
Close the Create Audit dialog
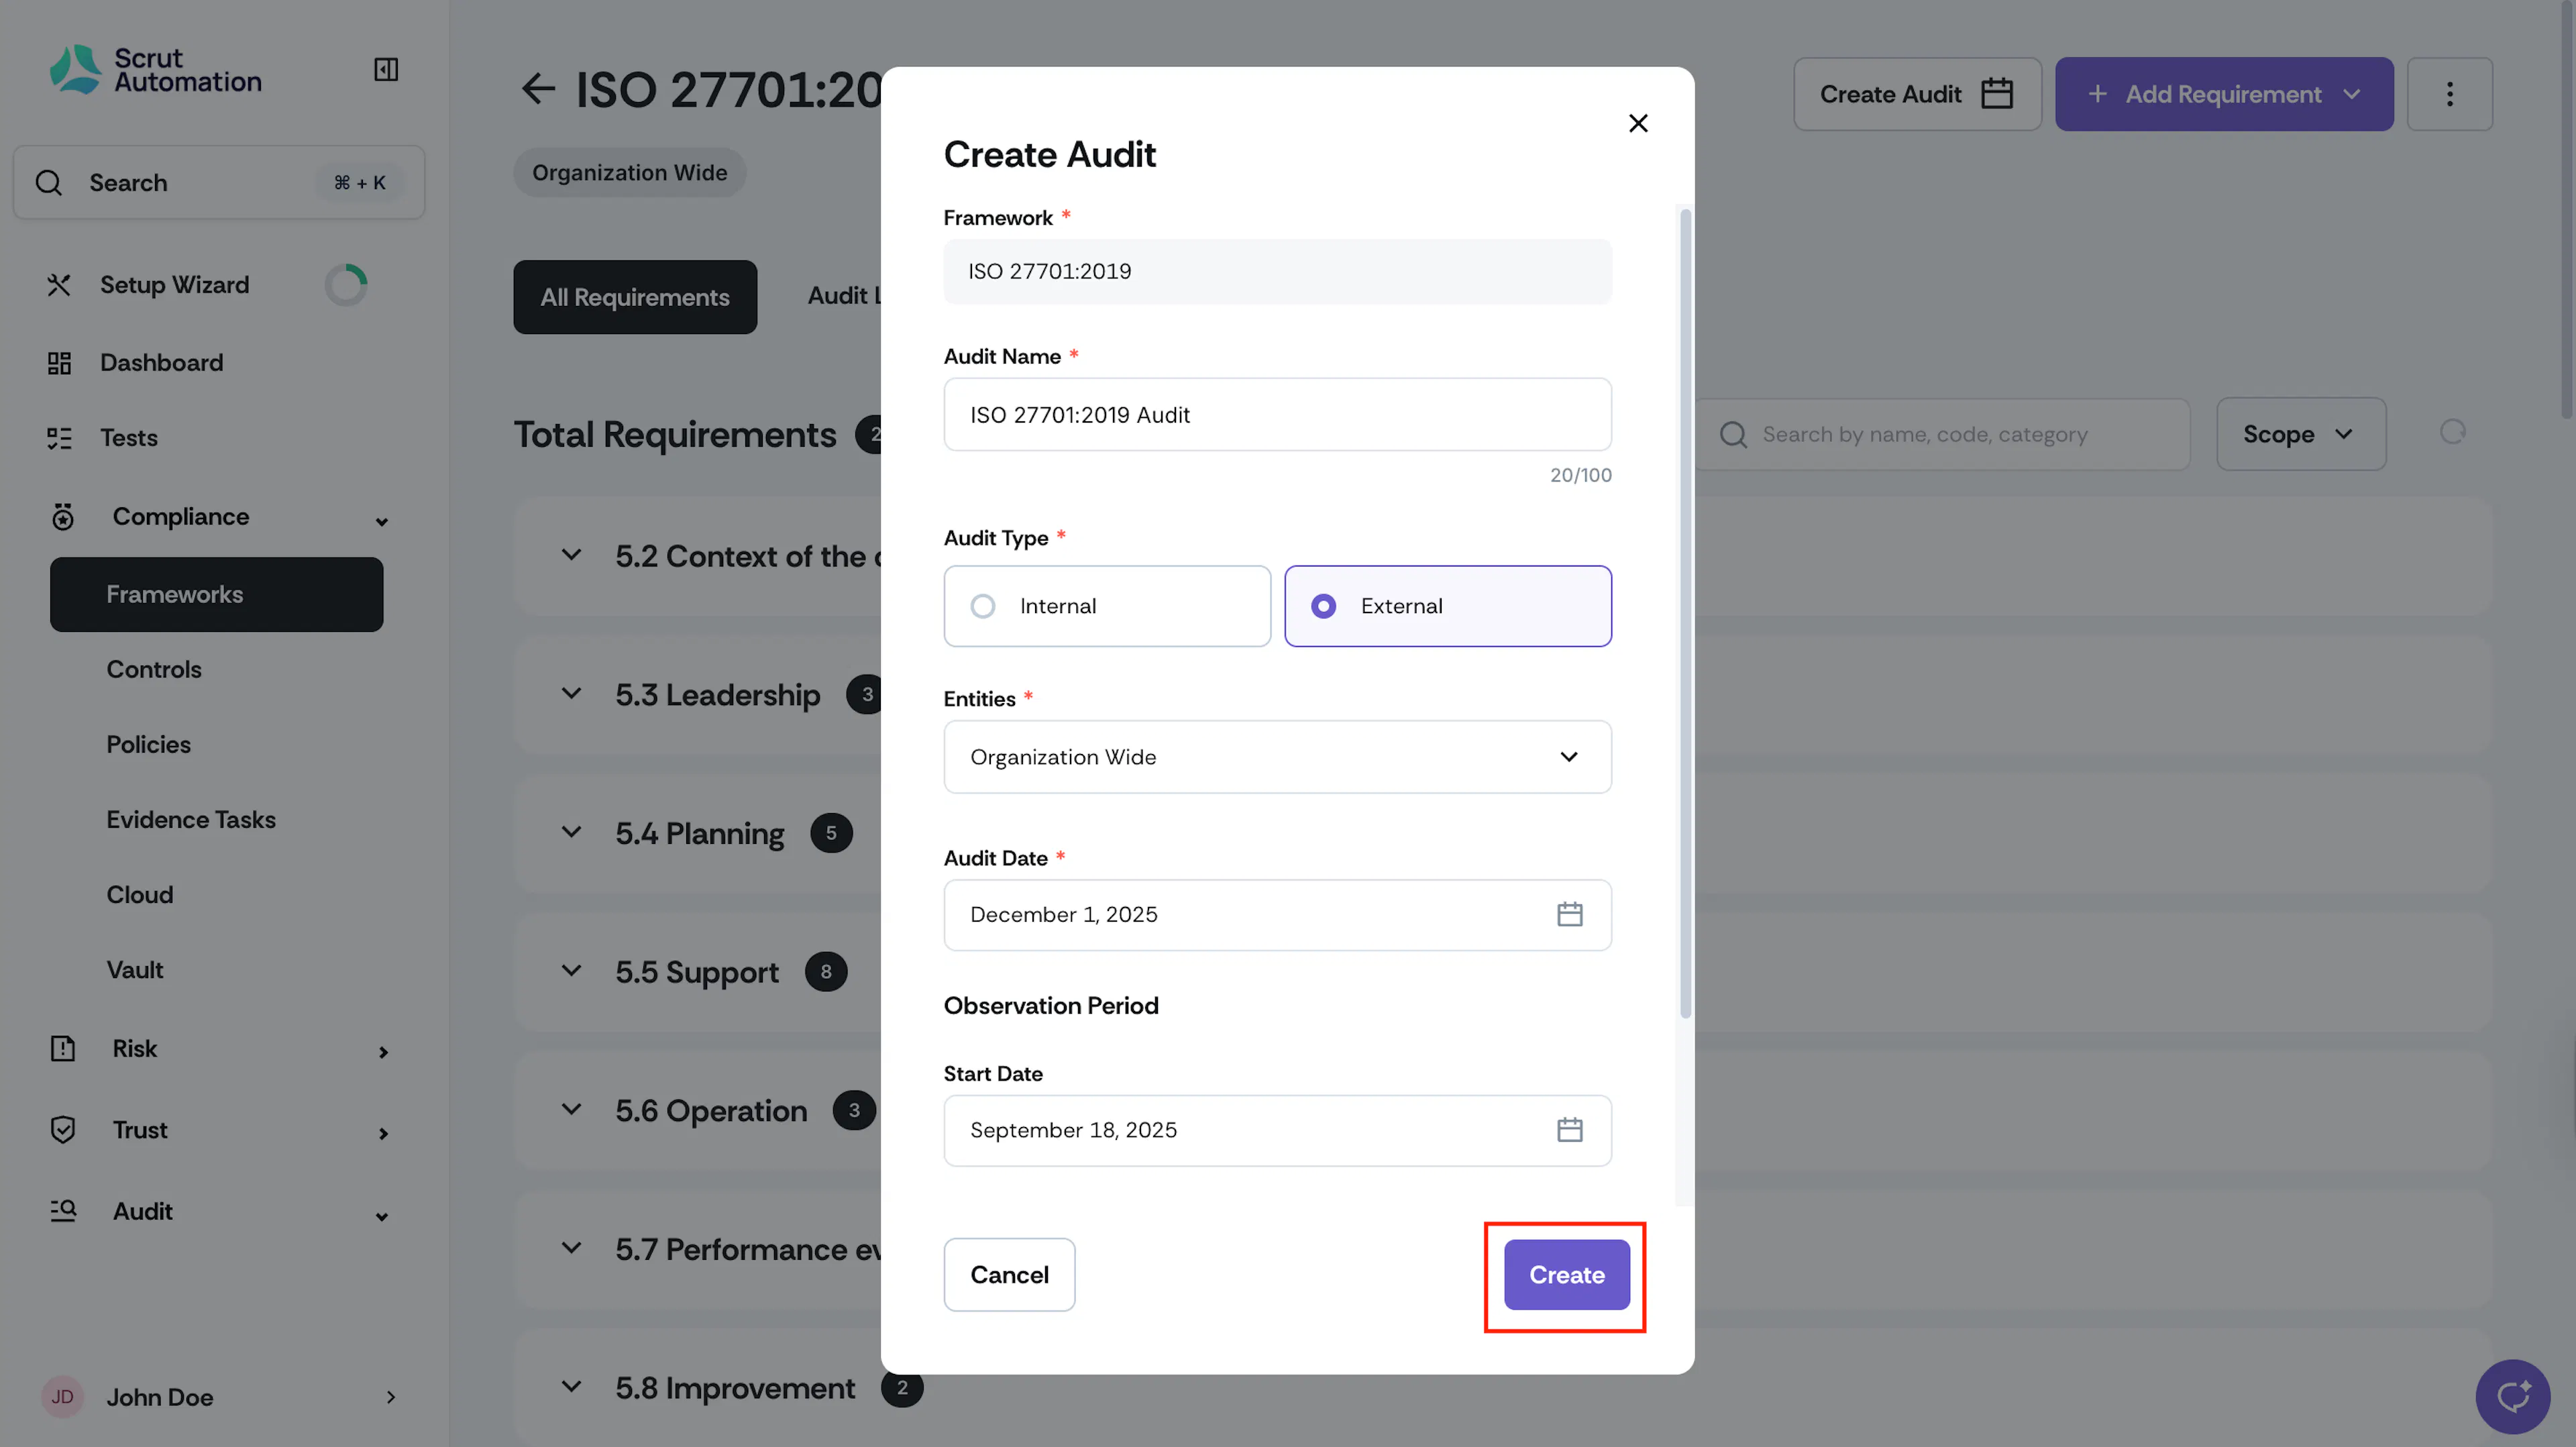(1638, 123)
